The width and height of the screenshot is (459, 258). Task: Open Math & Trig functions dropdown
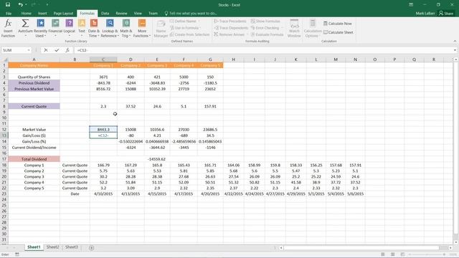[126, 29]
